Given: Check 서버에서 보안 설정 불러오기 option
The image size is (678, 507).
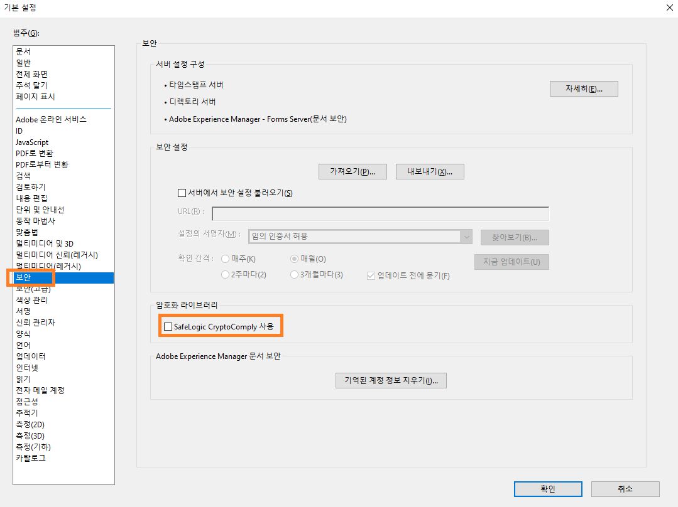Looking at the screenshot, I should click(x=182, y=192).
